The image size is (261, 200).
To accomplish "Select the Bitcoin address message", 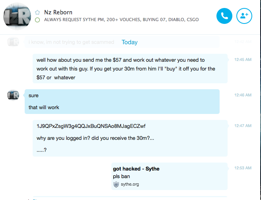I will point(91,126).
